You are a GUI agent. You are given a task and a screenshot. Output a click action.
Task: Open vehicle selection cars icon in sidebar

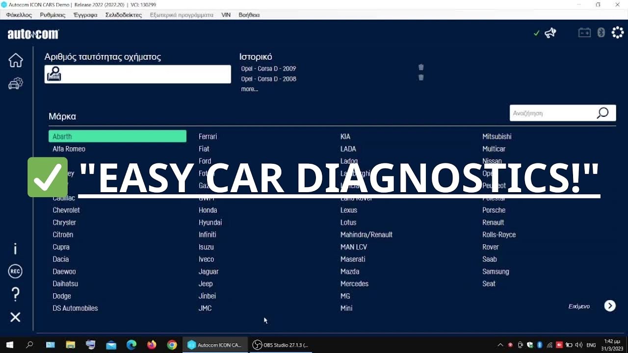(16, 84)
